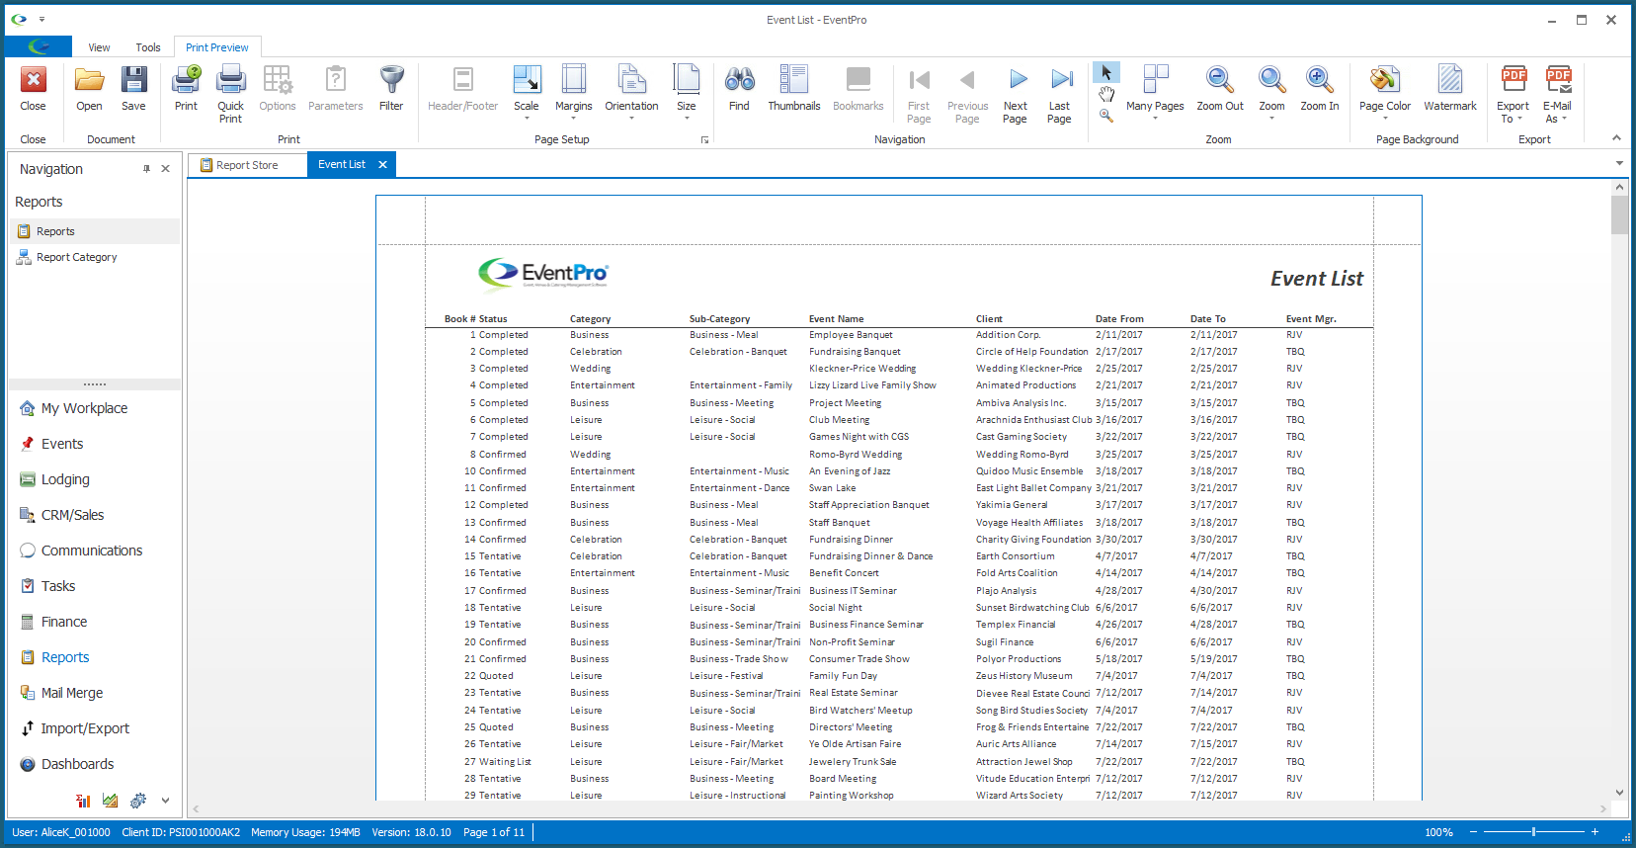
Task: Click the bar chart icon below Dashboards
Action: tap(83, 801)
